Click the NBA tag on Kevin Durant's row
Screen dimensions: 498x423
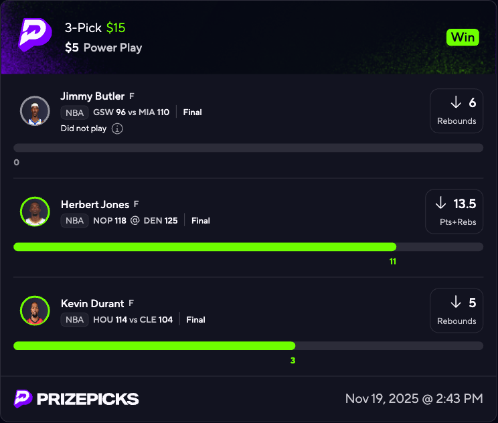pyautogui.click(x=74, y=319)
